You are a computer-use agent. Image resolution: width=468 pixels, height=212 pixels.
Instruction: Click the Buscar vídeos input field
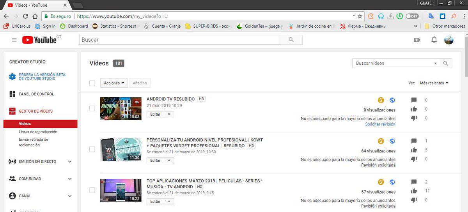(x=392, y=63)
